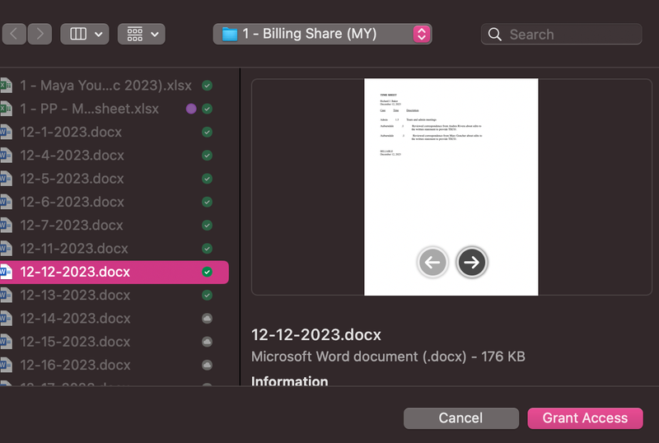Image resolution: width=659 pixels, height=443 pixels.
Task: Click the Excel icon of Maya You xlsx
Action: [x=6, y=86]
